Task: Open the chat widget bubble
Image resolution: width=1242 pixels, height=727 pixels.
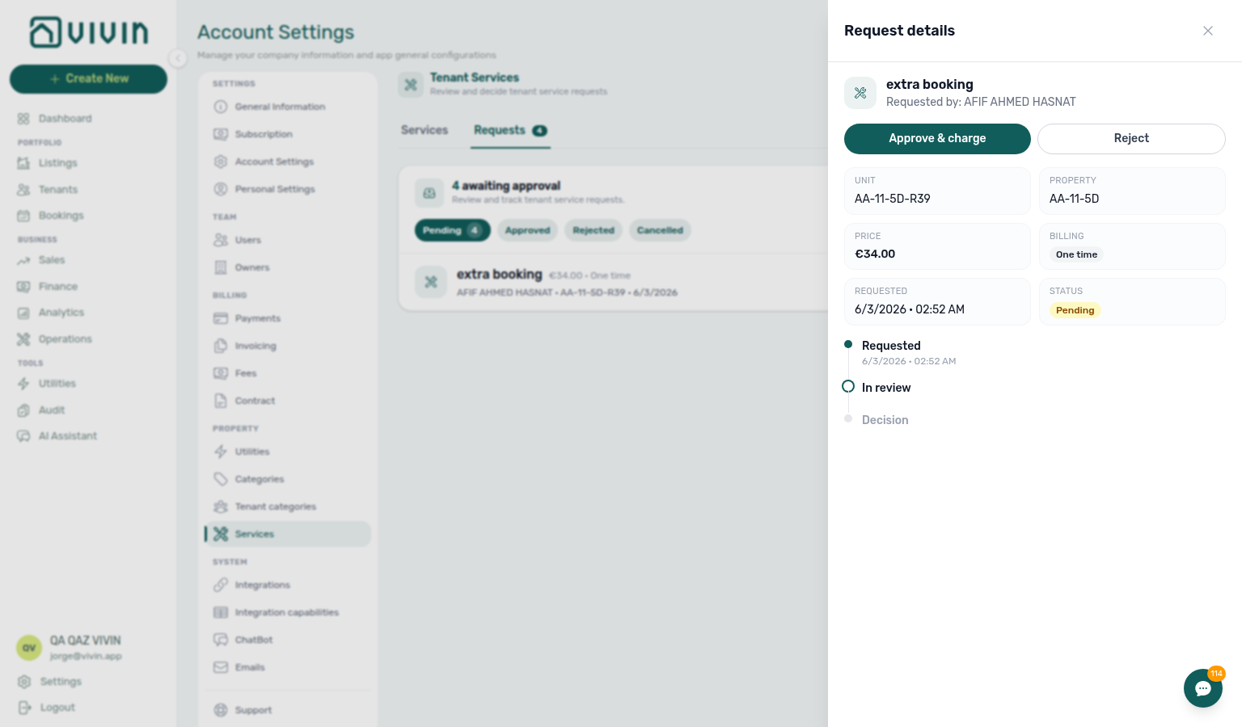Action: coord(1203,688)
